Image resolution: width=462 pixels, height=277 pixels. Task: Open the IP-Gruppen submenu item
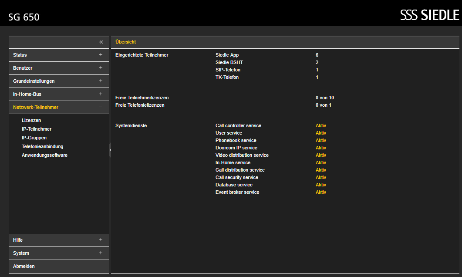[x=34, y=138]
